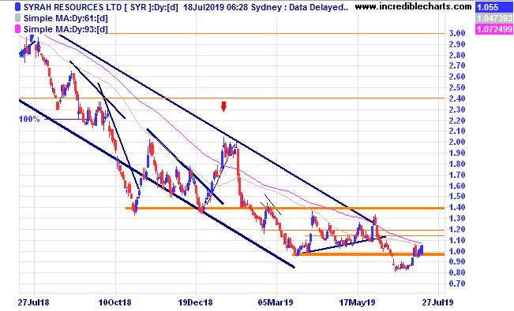514x311 pixels.
Task: Click the 1.40 price axis label
Action: 457,207
